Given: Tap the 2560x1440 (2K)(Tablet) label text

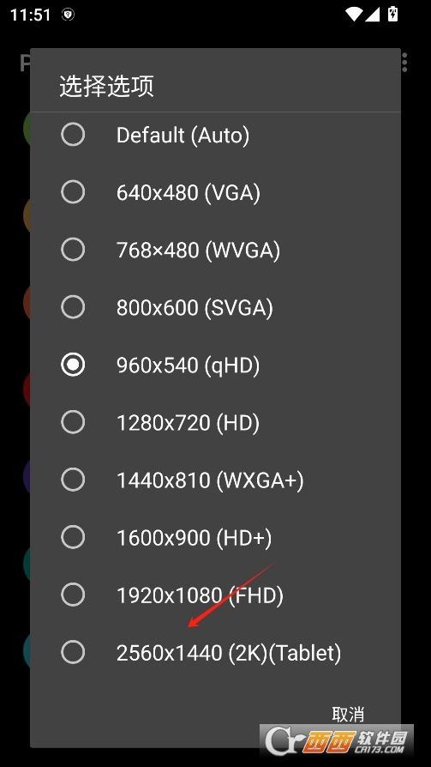Looking at the screenshot, I should click(229, 653).
